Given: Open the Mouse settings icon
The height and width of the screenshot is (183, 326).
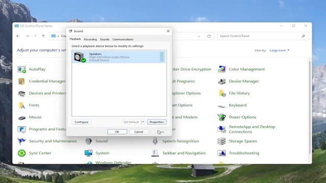Looking at the screenshot, I should (x=21, y=117).
